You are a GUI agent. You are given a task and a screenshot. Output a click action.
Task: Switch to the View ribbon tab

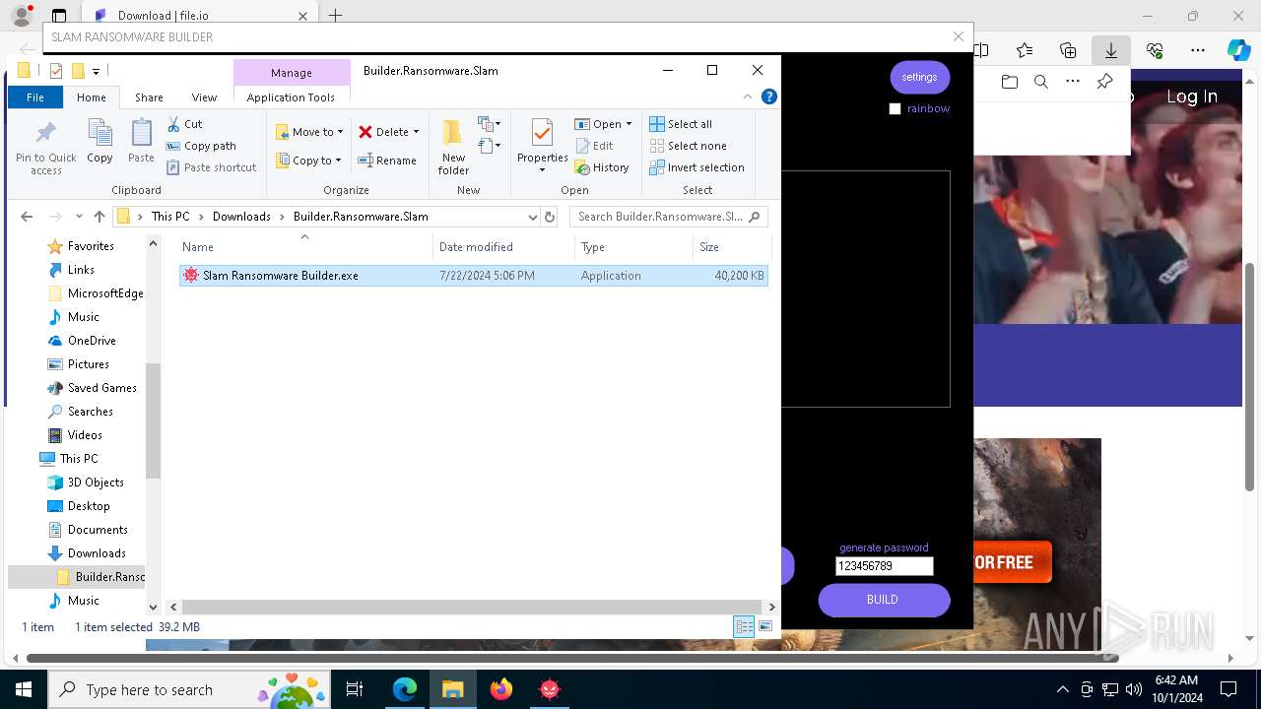pos(204,97)
